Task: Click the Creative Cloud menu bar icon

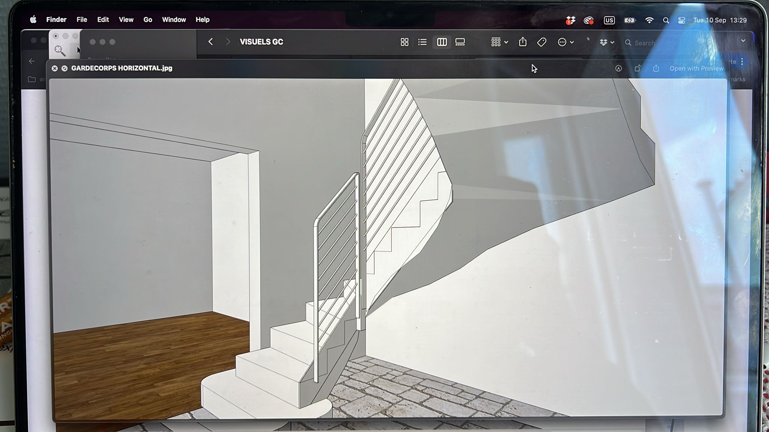Action: point(589,21)
